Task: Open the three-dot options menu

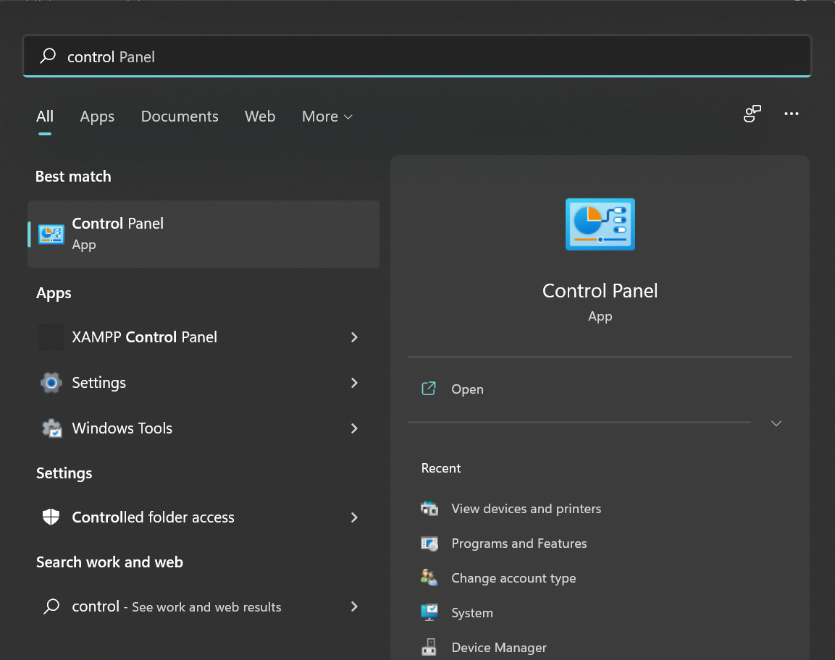Action: pos(791,114)
